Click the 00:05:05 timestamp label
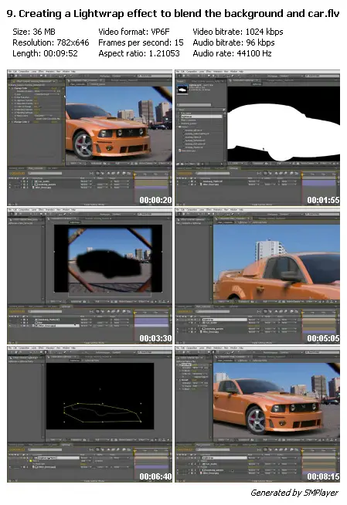Screen dimensions: 347x505 323,338
